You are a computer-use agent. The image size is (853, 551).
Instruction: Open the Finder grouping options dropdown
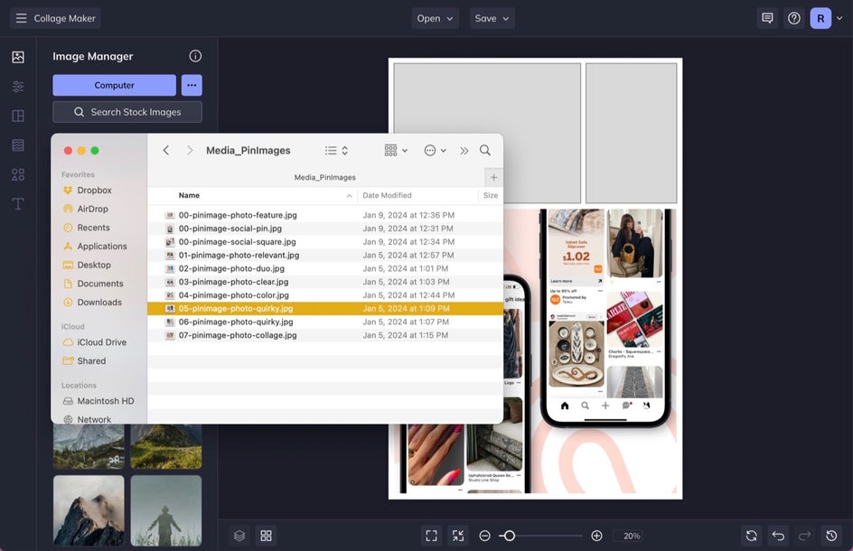coord(396,150)
